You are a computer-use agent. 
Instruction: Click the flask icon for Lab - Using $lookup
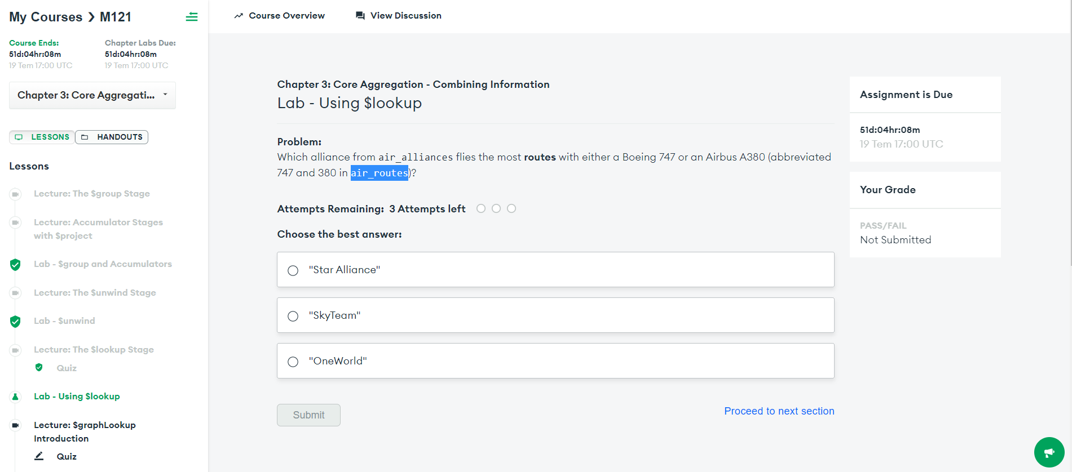tap(15, 397)
